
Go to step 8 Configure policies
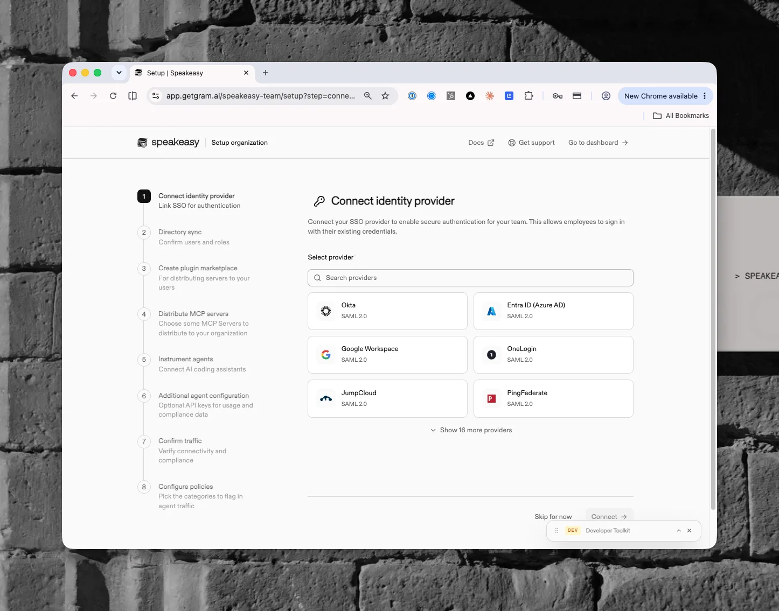[191, 496]
